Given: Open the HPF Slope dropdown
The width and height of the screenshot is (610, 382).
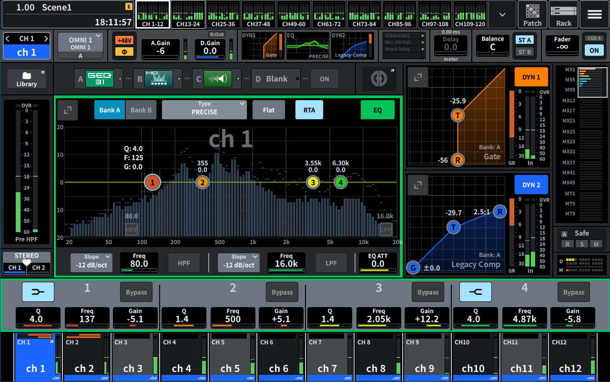Looking at the screenshot, I should (91, 263).
